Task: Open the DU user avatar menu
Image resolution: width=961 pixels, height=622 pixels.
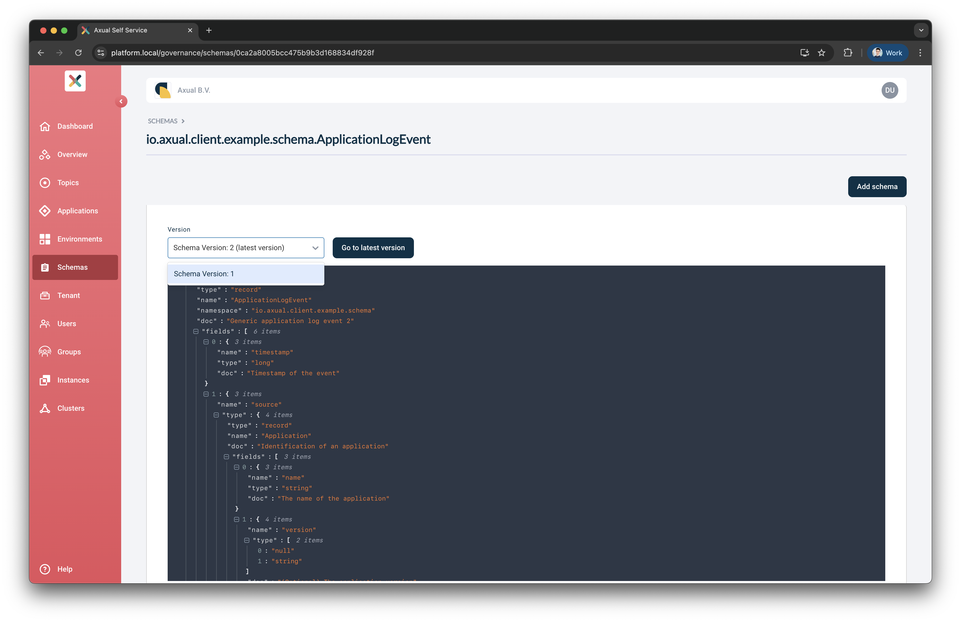Action: pos(889,90)
